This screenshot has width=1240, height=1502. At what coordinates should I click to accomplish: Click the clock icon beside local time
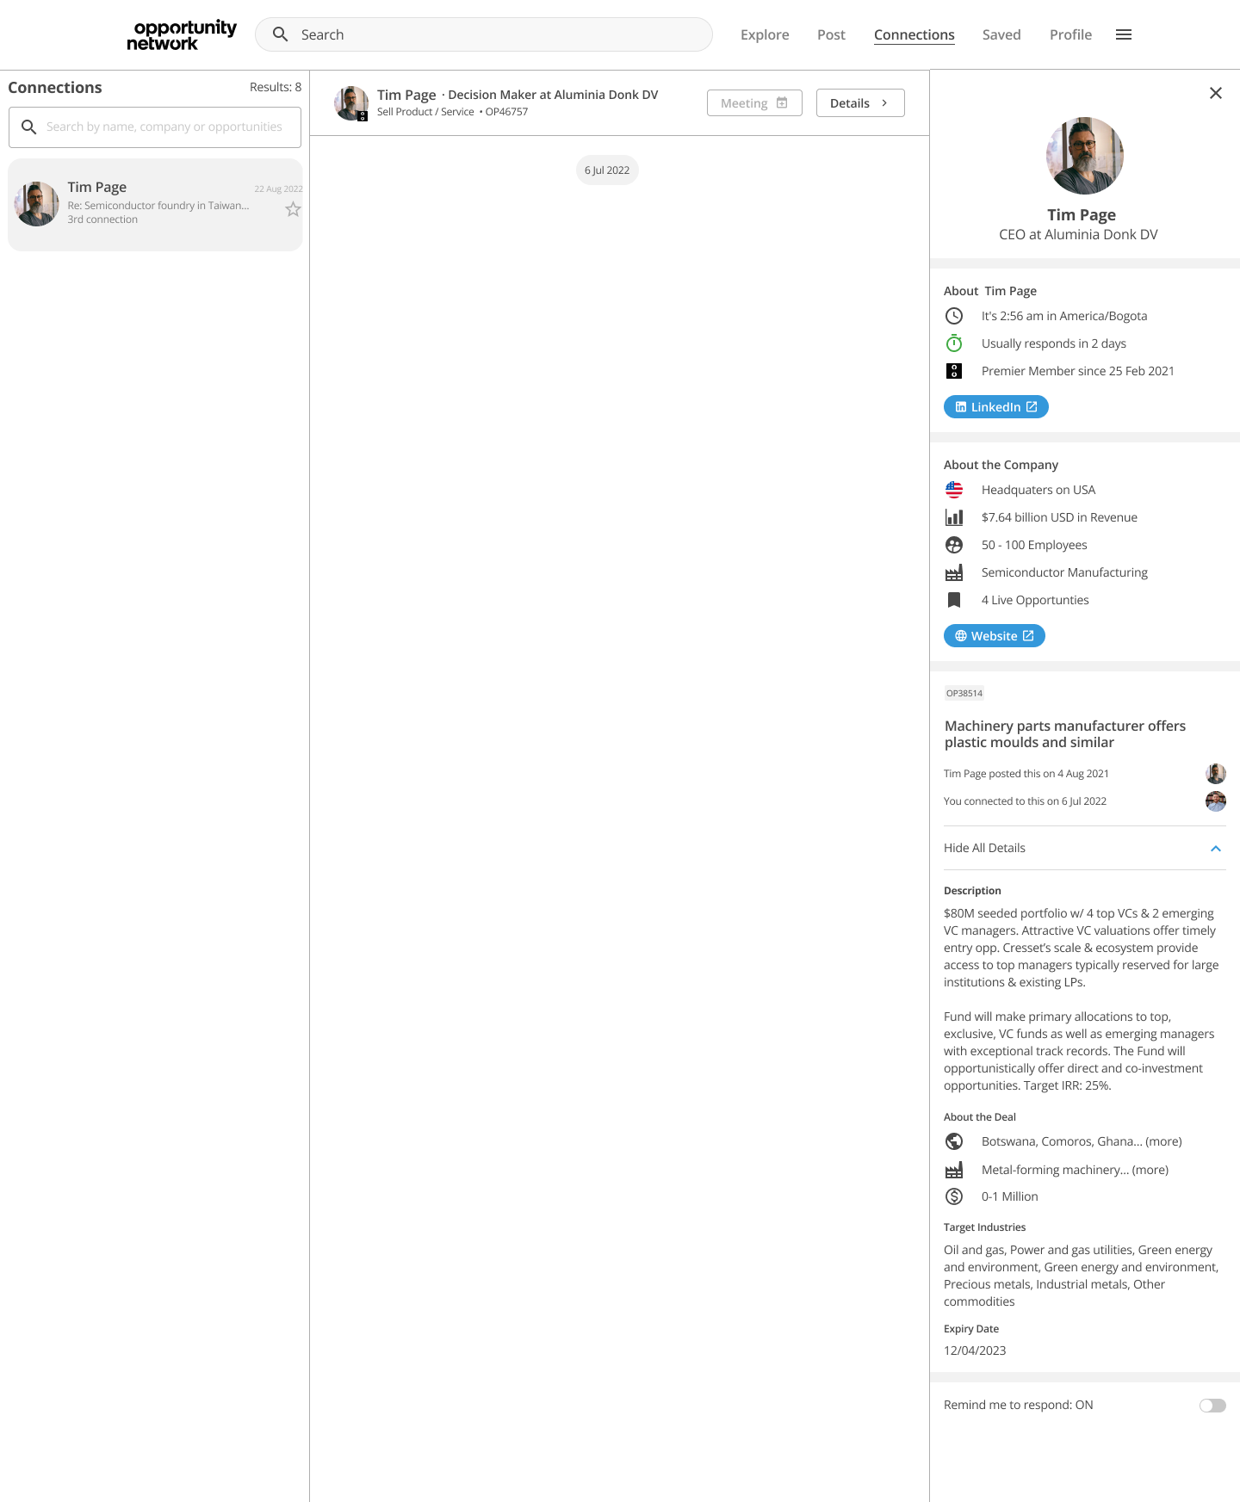954,316
